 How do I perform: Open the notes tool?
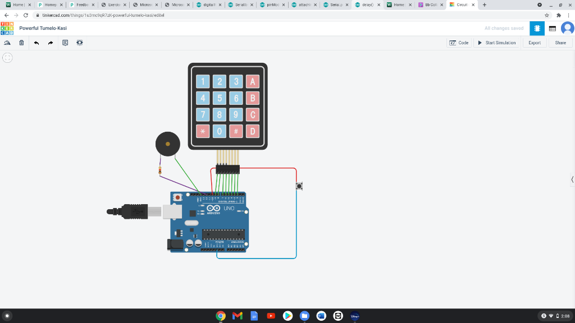pos(65,43)
